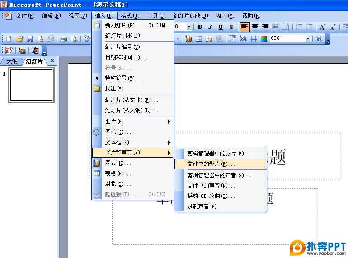Click the Insert Table icon in toolbar
Screen dimensions: 348x258
(199, 39)
